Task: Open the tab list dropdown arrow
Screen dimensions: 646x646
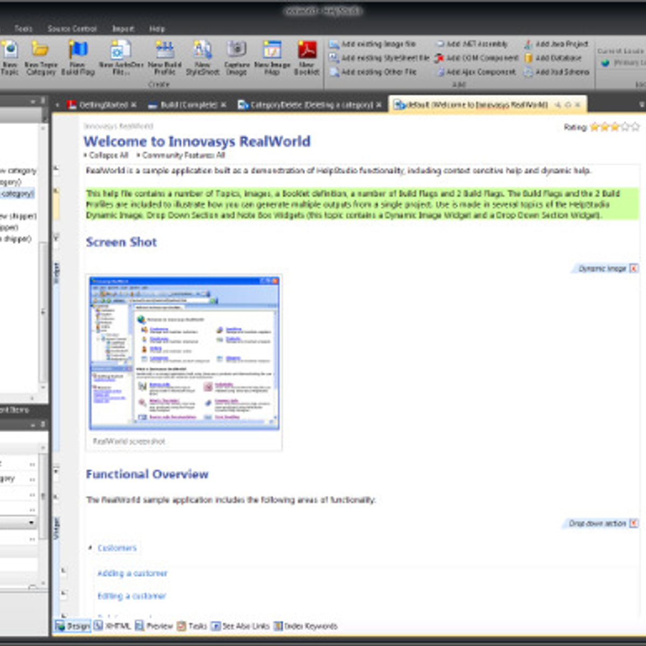Action: [x=642, y=104]
